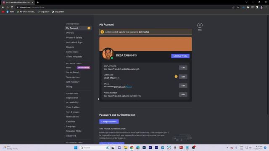Open Friend Requests settings
269x151 pixels.
(x=74, y=57)
